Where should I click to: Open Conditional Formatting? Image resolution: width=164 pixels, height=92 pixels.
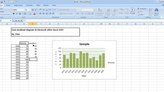(99, 12)
